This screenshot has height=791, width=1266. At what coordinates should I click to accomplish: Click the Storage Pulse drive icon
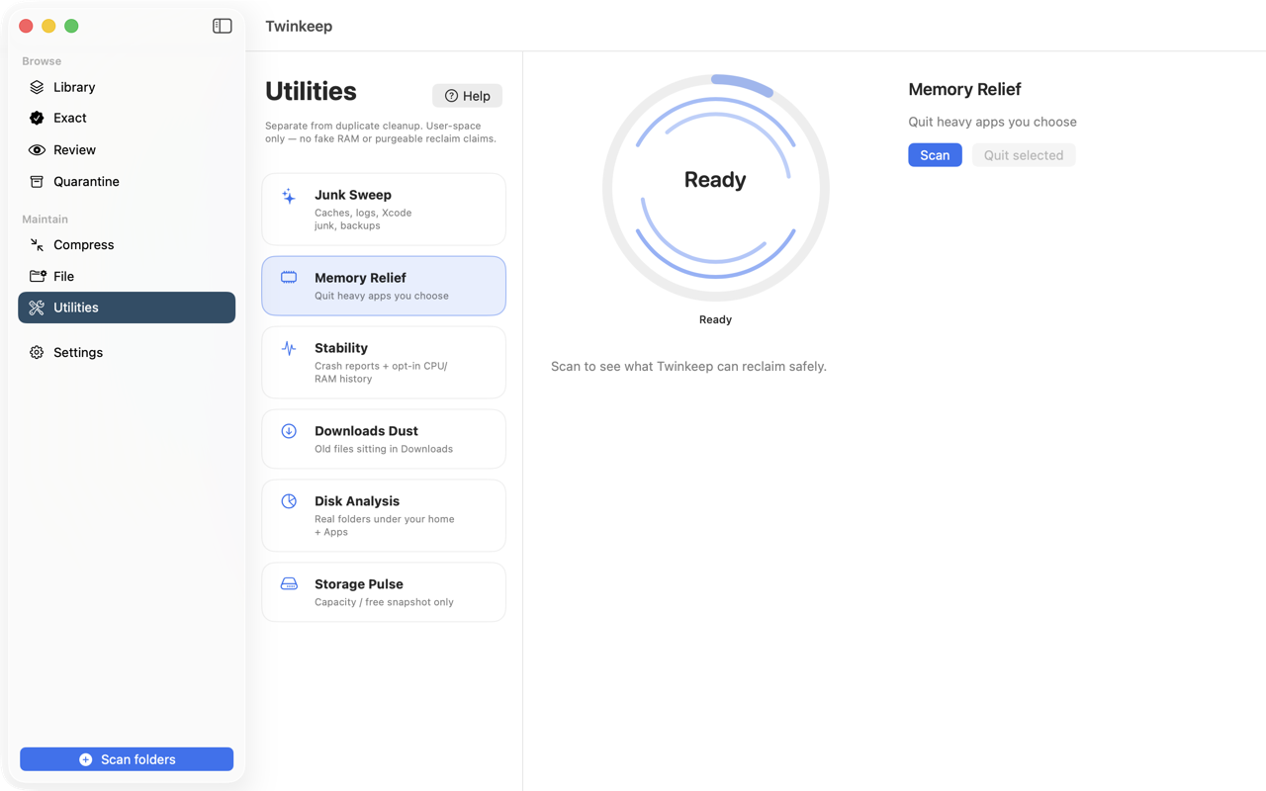(289, 584)
